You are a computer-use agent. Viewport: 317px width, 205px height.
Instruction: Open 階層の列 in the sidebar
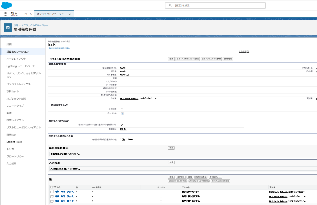point(11,135)
